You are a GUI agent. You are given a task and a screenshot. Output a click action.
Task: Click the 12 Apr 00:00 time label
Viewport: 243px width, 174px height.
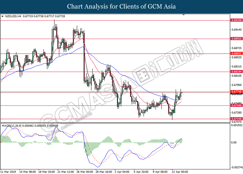click(180, 172)
